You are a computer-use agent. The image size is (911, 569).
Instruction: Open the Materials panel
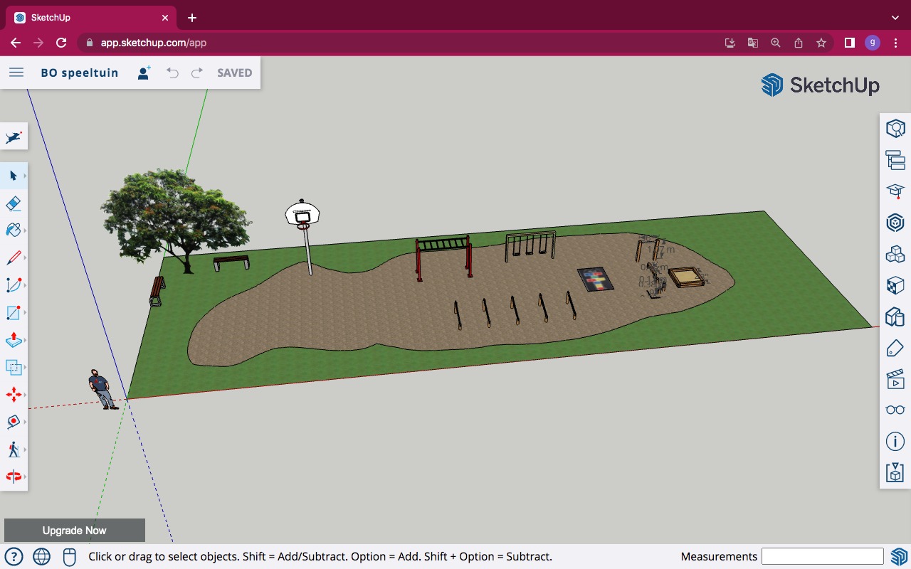pos(895,285)
